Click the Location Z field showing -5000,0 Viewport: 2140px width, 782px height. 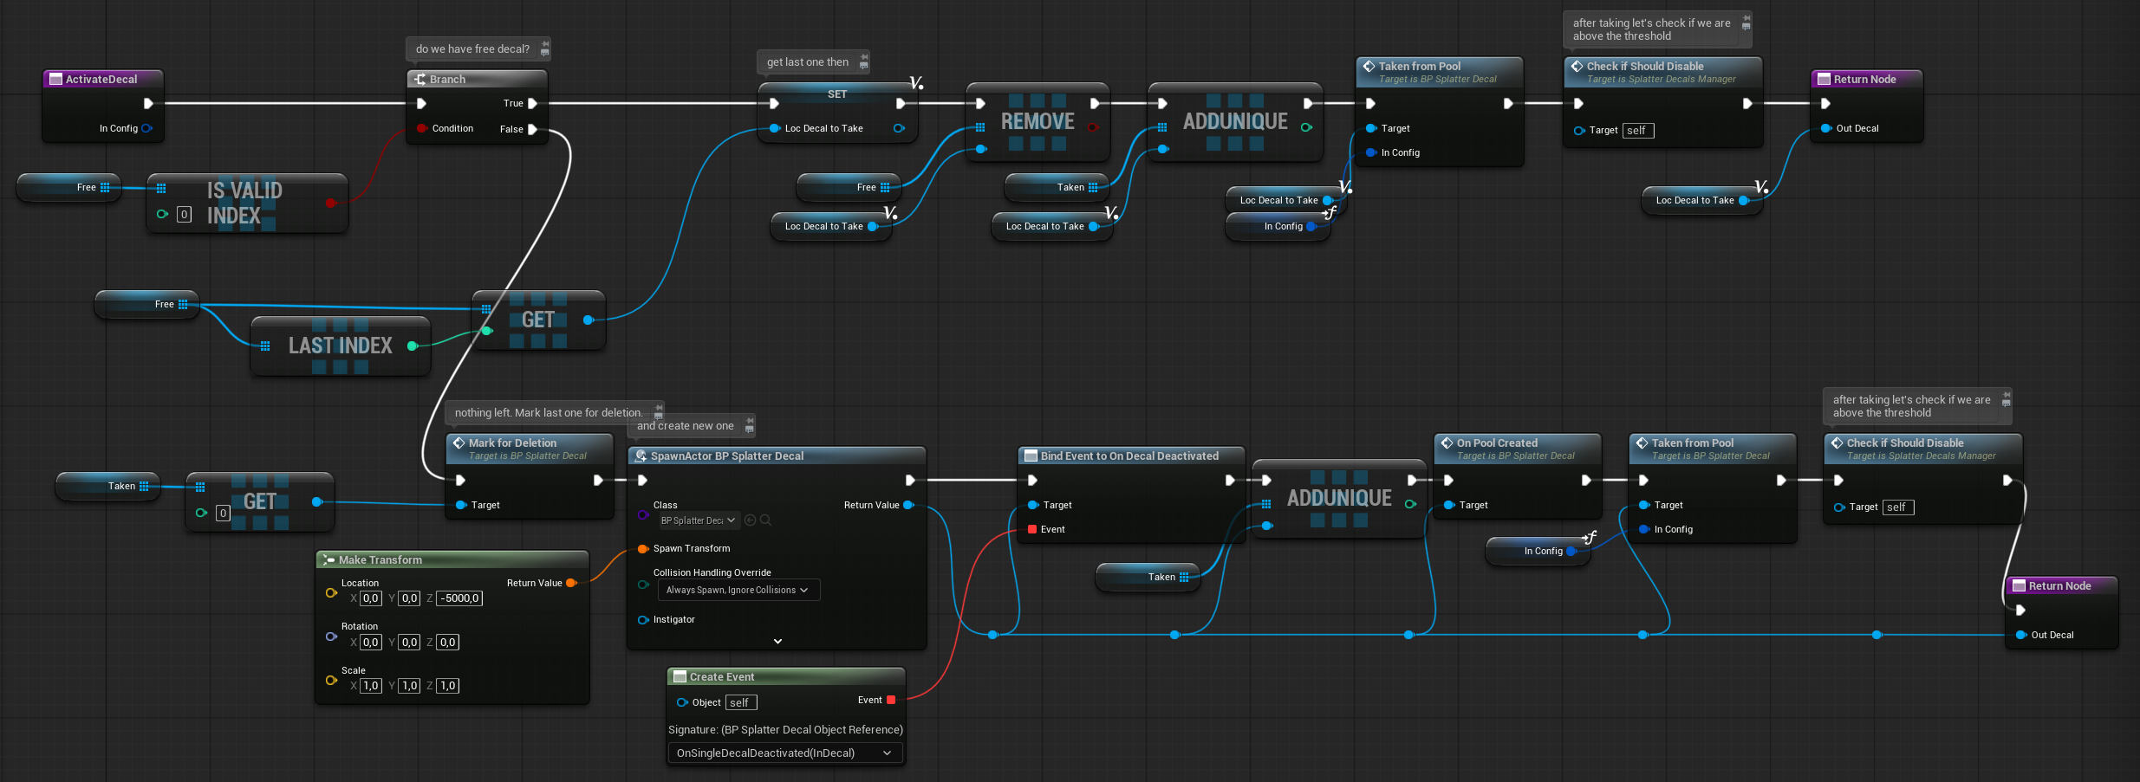[459, 598]
